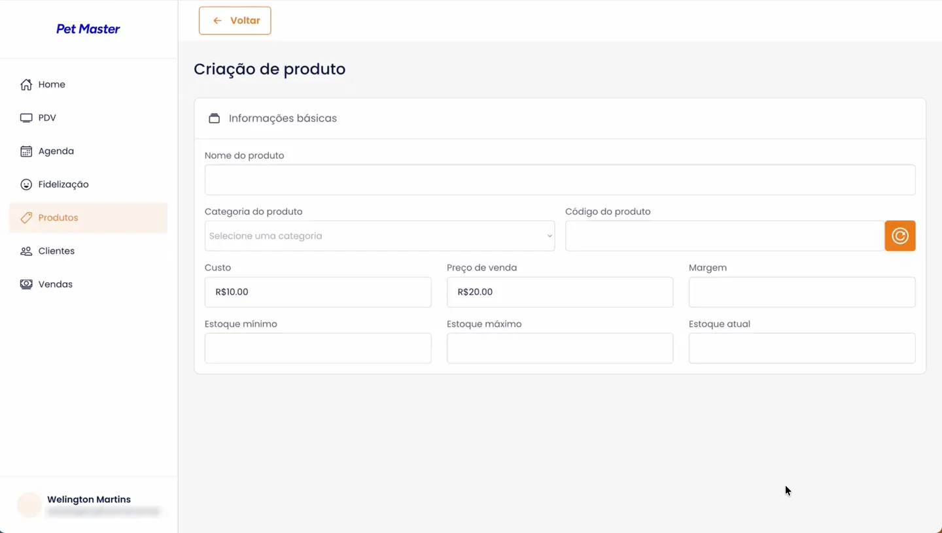942x533 pixels.
Task: Open the Categoria do produto dropdown
Action: (x=379, y=236)
